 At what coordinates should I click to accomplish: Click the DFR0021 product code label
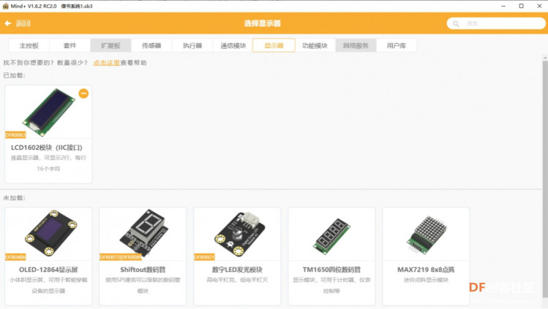(204, 257)
